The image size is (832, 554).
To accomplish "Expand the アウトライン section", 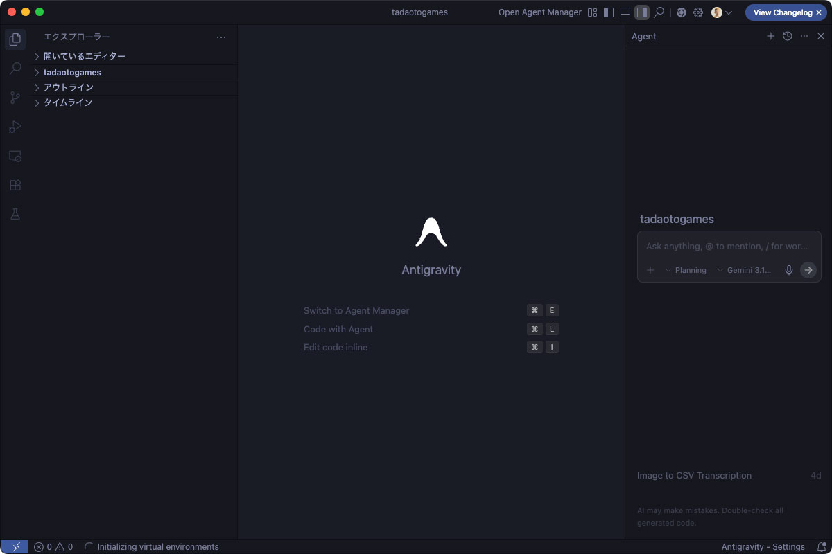I will tap(68, 87).
